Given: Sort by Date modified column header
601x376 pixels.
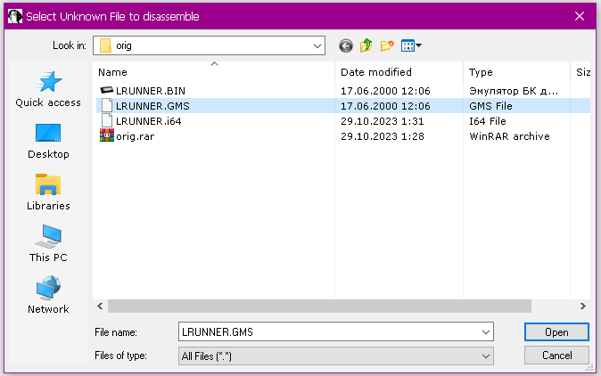Looking at the screenshot, I should coord(399,71).
